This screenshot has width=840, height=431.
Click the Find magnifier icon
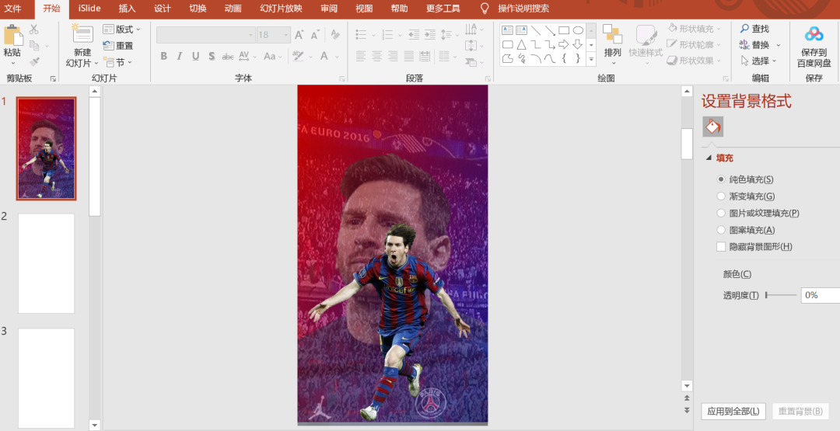[x=744, y=28]
